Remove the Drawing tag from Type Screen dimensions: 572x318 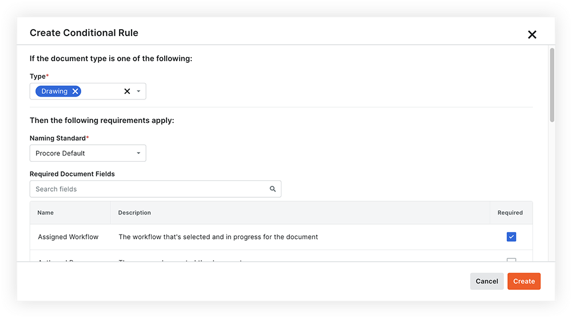coord(75,92)
